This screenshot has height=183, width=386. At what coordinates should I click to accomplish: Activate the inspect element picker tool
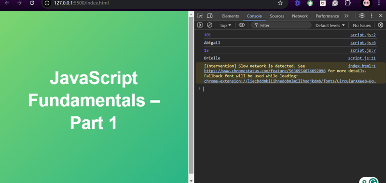[x=200, y=16]
